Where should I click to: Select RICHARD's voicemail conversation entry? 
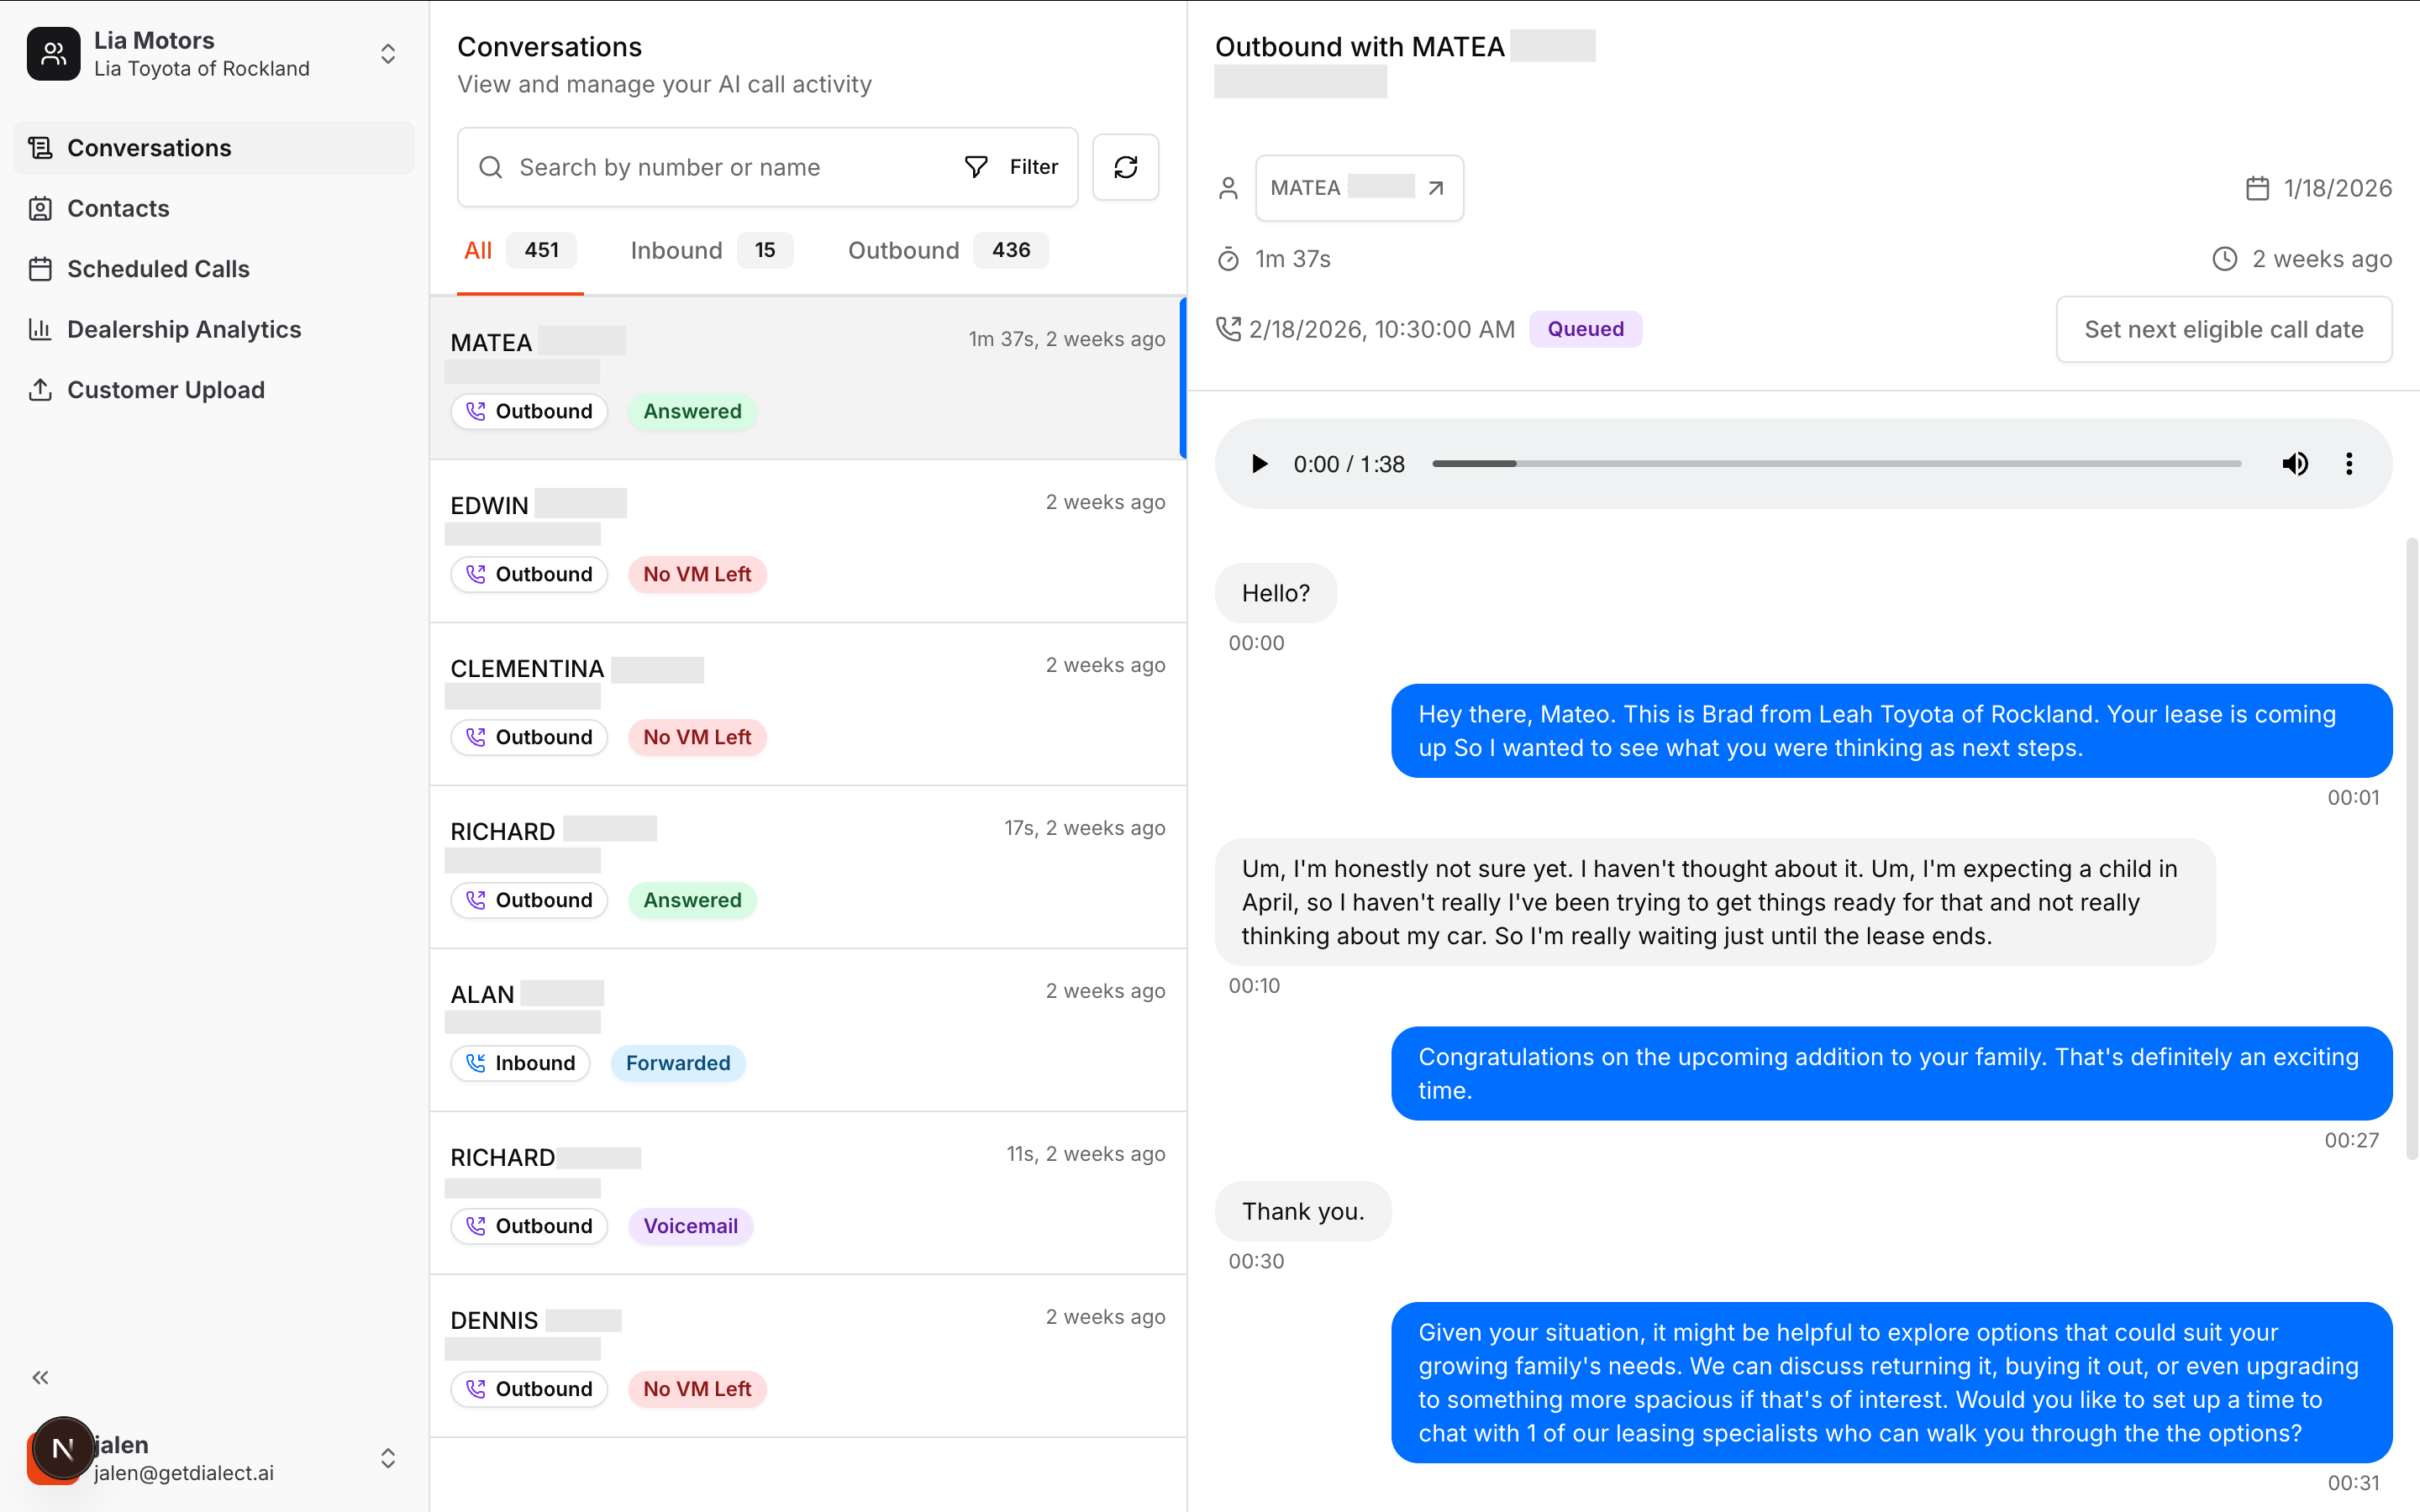(808, 1191)
